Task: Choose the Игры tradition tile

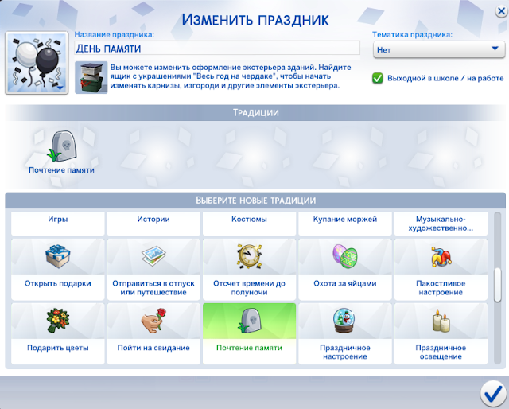Action: click(58, 224)
